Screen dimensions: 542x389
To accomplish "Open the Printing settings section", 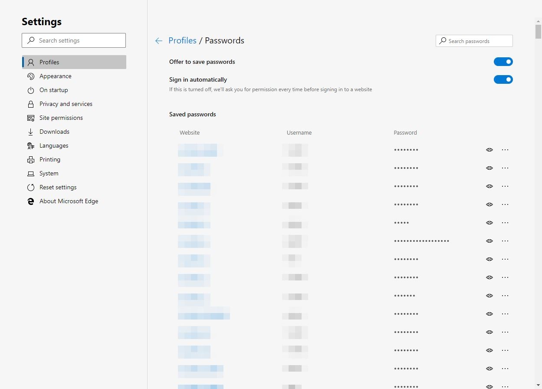I will (x=74, y=159).
